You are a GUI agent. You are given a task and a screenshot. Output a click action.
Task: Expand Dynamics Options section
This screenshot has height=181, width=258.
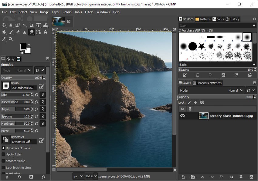coord(3,148)
